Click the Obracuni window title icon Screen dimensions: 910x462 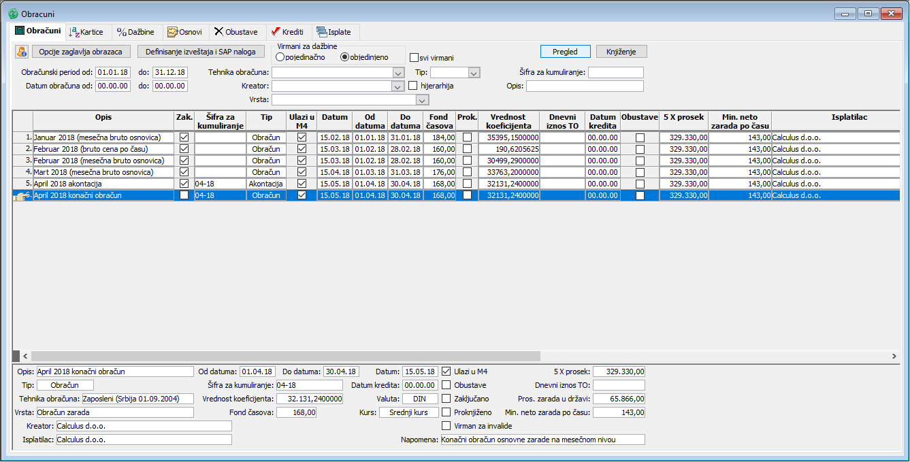point(12,14)
